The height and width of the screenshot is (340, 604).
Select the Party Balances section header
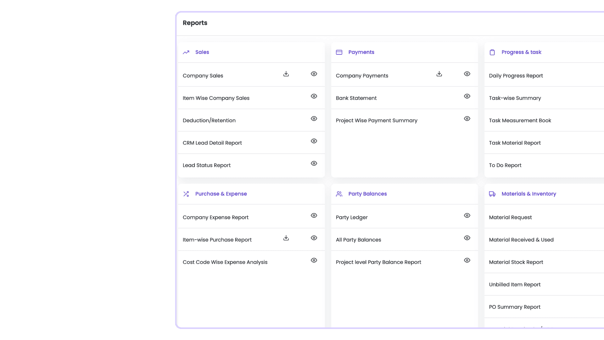(367, 194)
